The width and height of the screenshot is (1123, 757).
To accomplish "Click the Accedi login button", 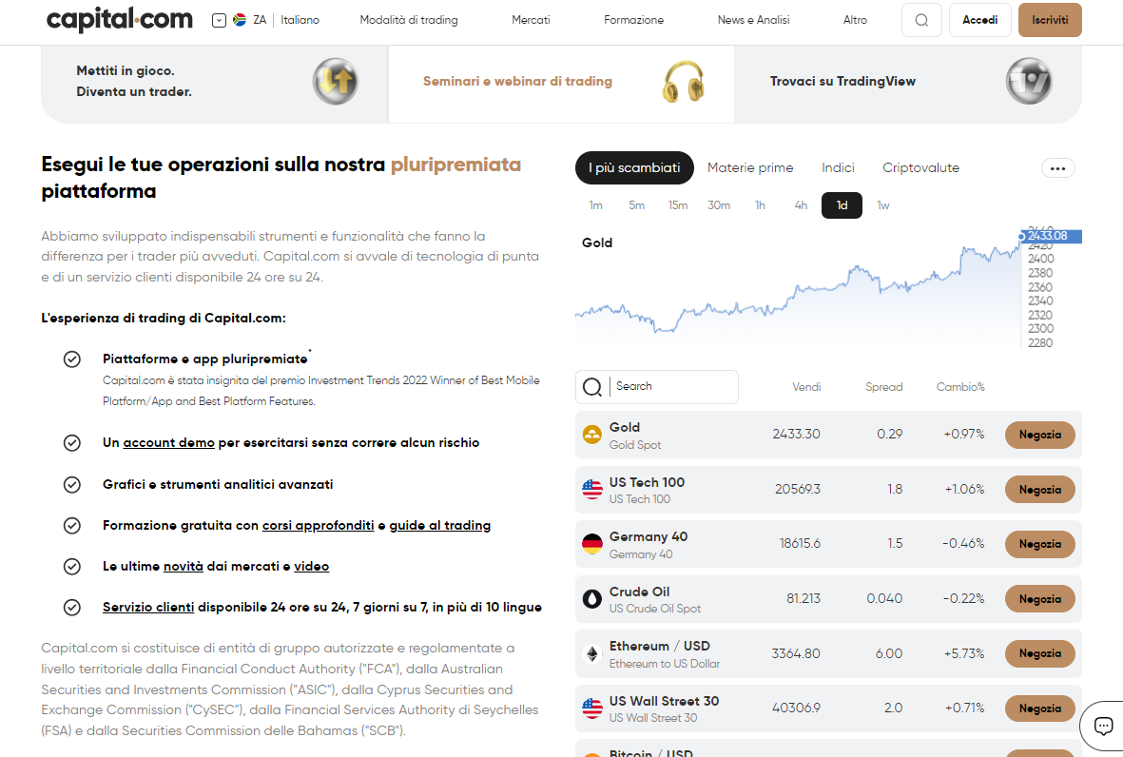I will 979,20.
